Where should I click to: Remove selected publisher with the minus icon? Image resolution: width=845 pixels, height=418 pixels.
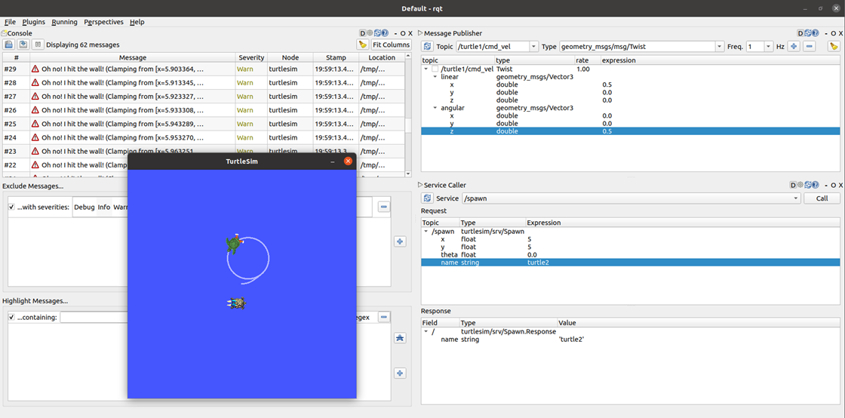pyautogui.click(x=809, y=47)
